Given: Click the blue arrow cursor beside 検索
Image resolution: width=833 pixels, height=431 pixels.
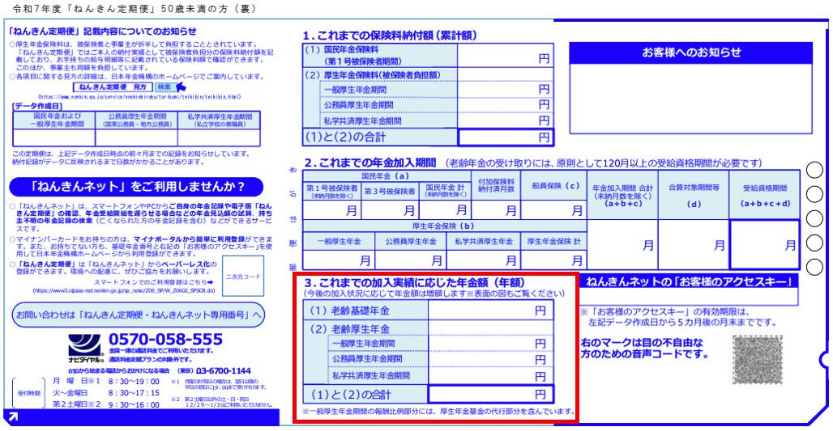Looking at the screenshot, I should tap(182, 86).
